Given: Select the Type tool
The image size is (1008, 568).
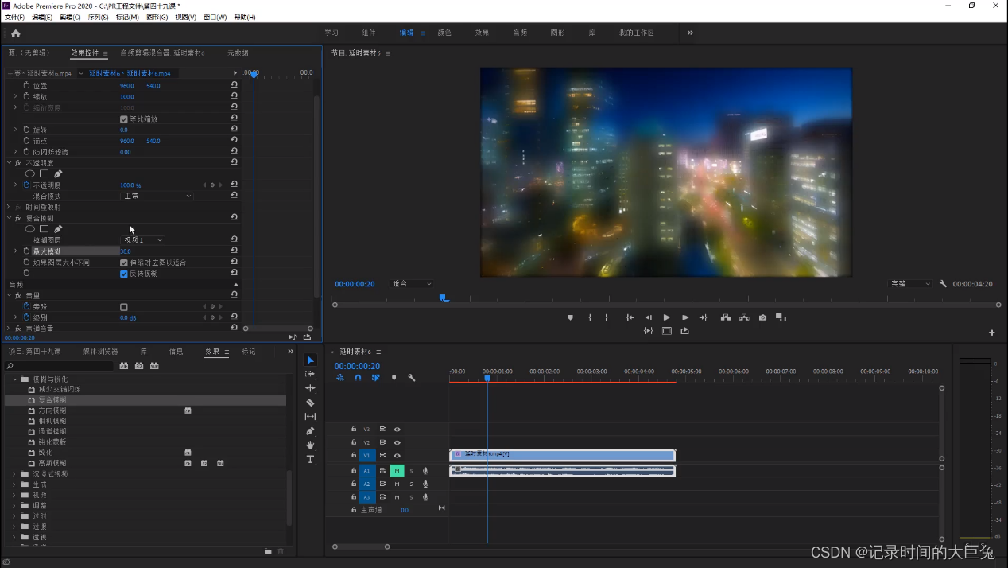Looking at the screenshot, I should (x=310, y=460).
